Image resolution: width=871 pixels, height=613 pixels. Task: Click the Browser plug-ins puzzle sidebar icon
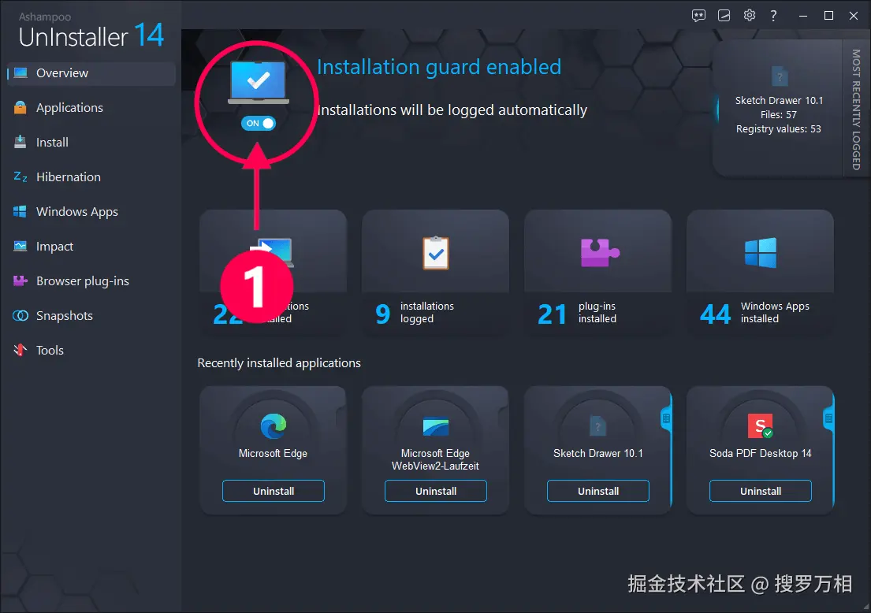pos(20,281)
